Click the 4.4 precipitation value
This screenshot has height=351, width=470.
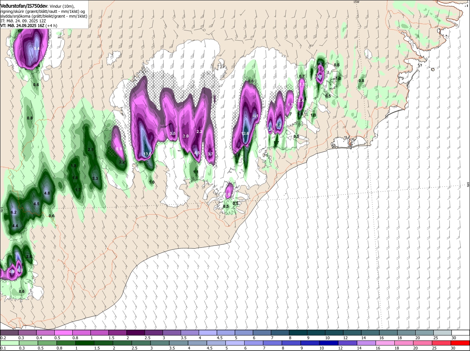coord(15,226)
